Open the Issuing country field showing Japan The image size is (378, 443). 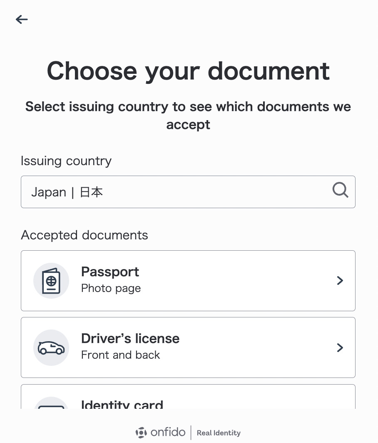(175, 192)
